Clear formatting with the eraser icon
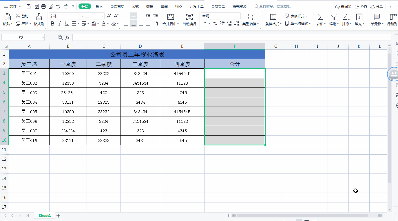Image resolution: width=398 pixels, height=221 pixels. (114, 24)
